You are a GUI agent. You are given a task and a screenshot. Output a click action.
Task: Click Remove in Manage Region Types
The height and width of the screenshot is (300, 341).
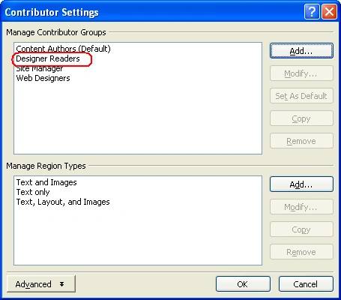click(301, 252)
